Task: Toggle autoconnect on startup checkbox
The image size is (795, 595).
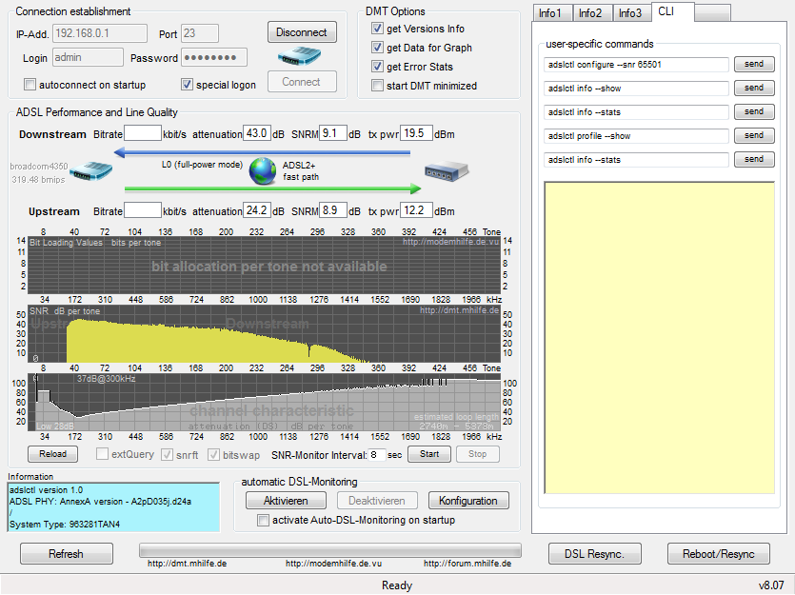Action: [x=30, y=84]
